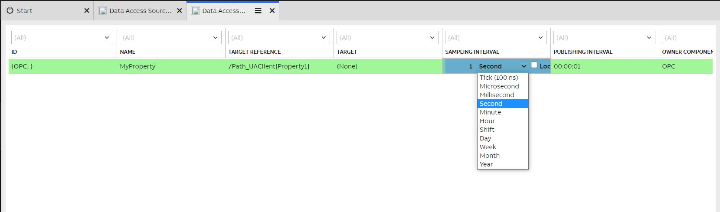
Task: Choose Second from unit list
Action: pos(503,104)
